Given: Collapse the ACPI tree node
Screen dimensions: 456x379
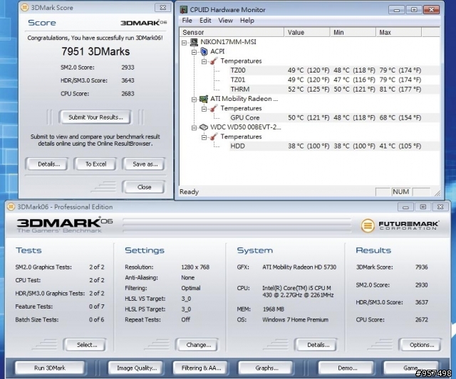Looking at the screenshot, I should pyautogui.click(x=194, y=52).
